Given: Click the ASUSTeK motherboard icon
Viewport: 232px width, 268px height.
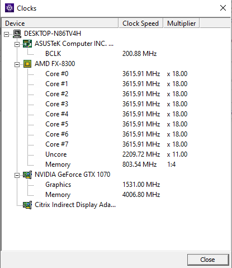Looking at the screenshot, I should coord(27,44).
